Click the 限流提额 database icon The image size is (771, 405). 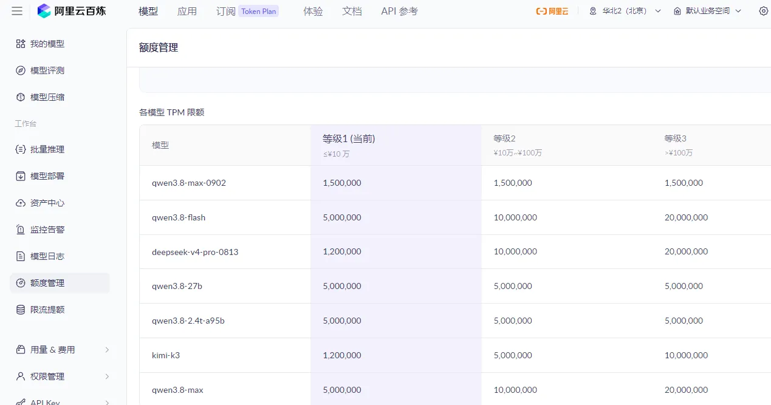[x=21, y=310]
